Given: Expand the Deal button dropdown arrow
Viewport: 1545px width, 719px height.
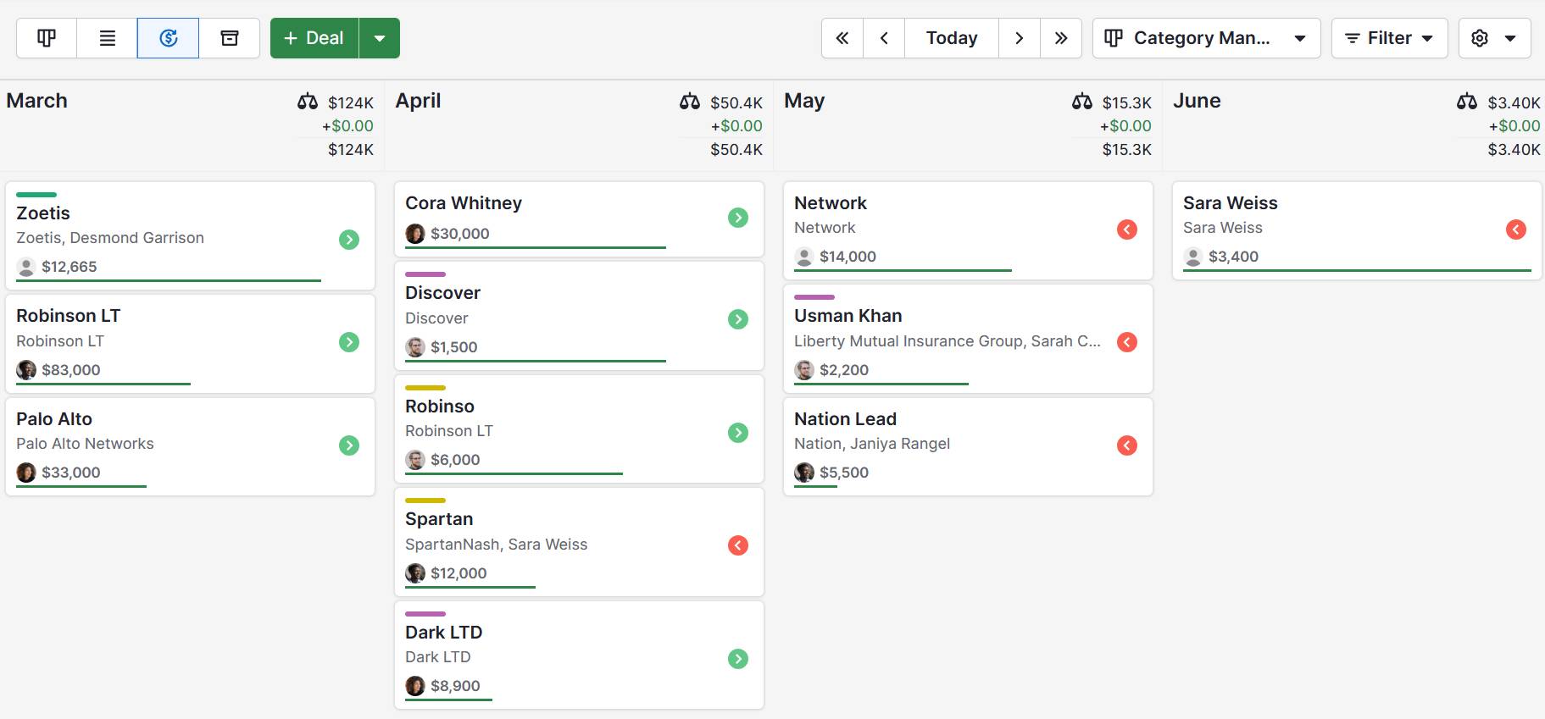Looking at the screenshot, I should coord(380,38).
